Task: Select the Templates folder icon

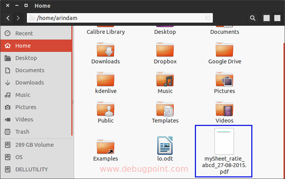Action: tap(165, 109)
